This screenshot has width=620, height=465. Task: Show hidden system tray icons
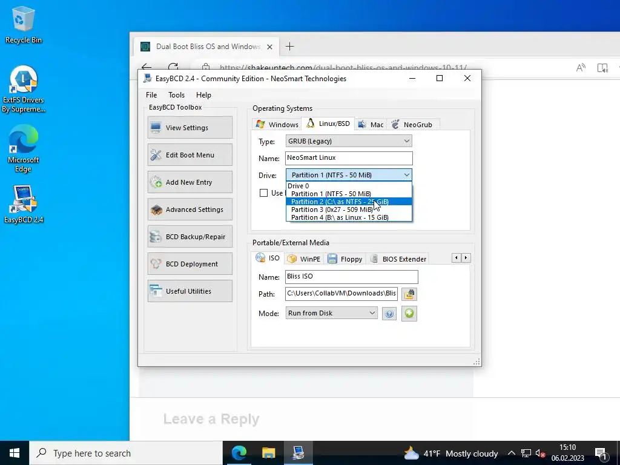(511, 453)
